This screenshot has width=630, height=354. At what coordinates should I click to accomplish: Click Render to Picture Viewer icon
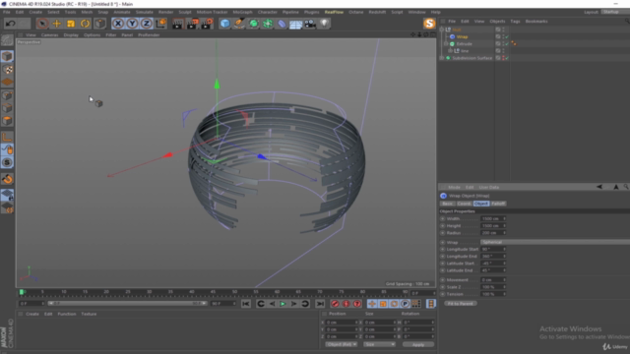[x=192, y=24]
